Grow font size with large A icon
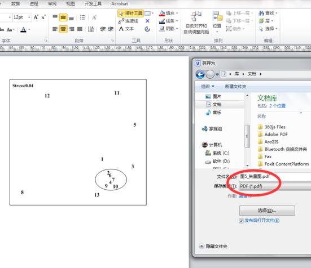 [36, 17]
